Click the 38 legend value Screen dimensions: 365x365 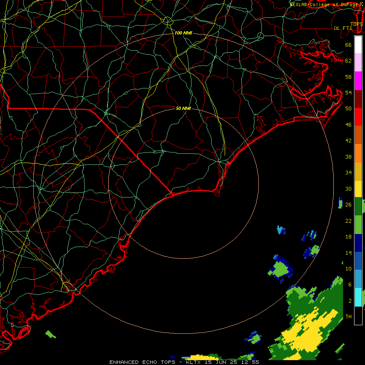pyautogui.click(x=348, y=157)
